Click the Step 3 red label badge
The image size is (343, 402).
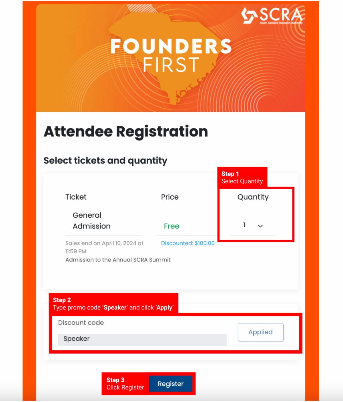tap(124, 384)
